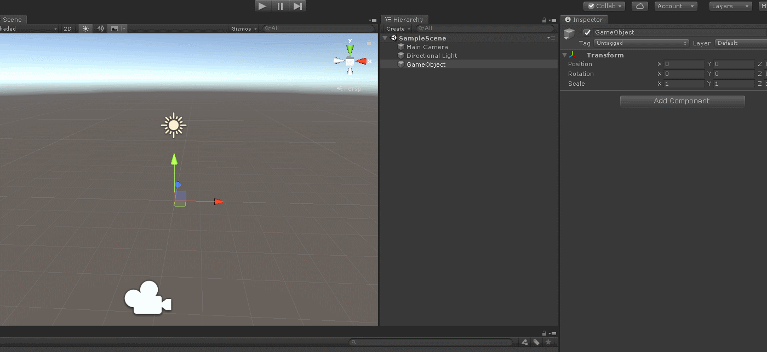This screenshot has width=767, height=352.
Task: Enable 2D mode in Scene view
Action: point(67,28)
